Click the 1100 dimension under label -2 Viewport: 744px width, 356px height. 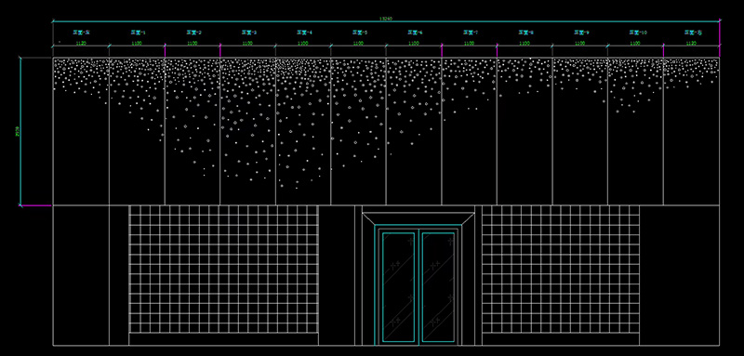click(193, 43)
